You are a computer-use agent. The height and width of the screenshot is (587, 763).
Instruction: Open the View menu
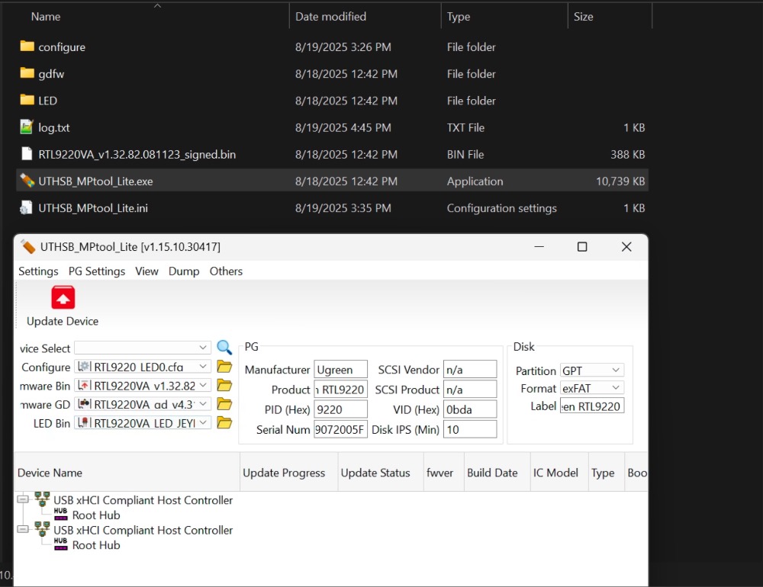pos(146,271)
